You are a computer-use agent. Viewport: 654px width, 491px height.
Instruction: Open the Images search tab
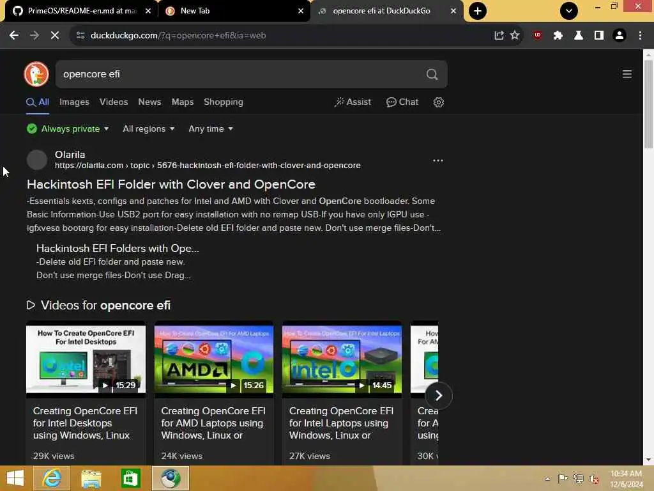click(x=74, y=102)
